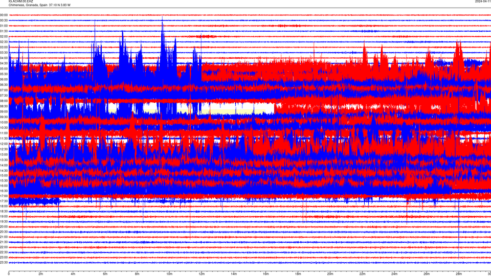Click the '16m' axis tick label
Image resolution: width=491 pixels, height=276 pixels.
[265, 274]
